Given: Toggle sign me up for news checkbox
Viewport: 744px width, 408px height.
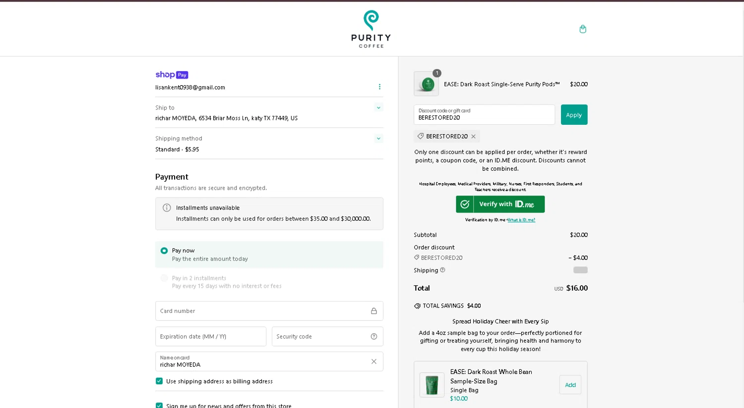Looking at the screenshot, I should (159, 406).
